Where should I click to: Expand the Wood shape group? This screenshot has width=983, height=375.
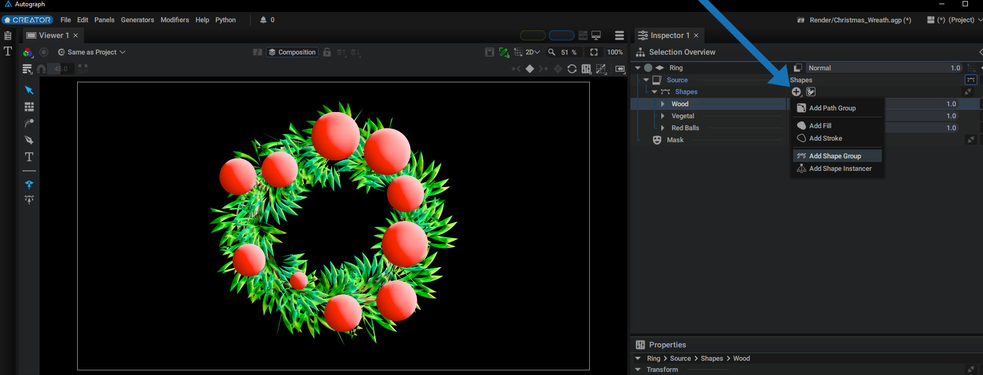[663, 104]
